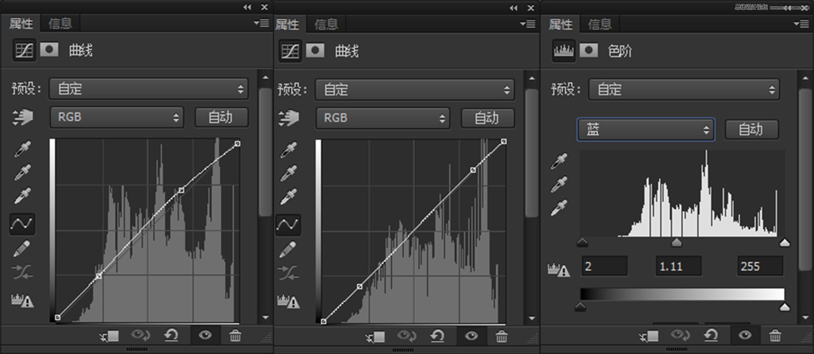Pick white point eyedropper in left Curves panel
Screen dimensions: 814x354
click(x=22, y=196)
